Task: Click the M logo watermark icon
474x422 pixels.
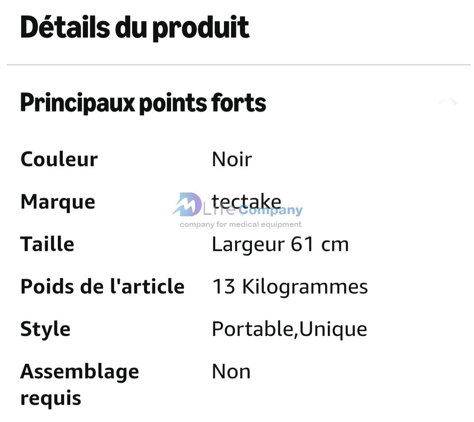Action: coord(187,204)
